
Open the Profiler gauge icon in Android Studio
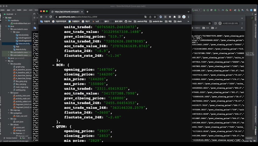[223, 10]
